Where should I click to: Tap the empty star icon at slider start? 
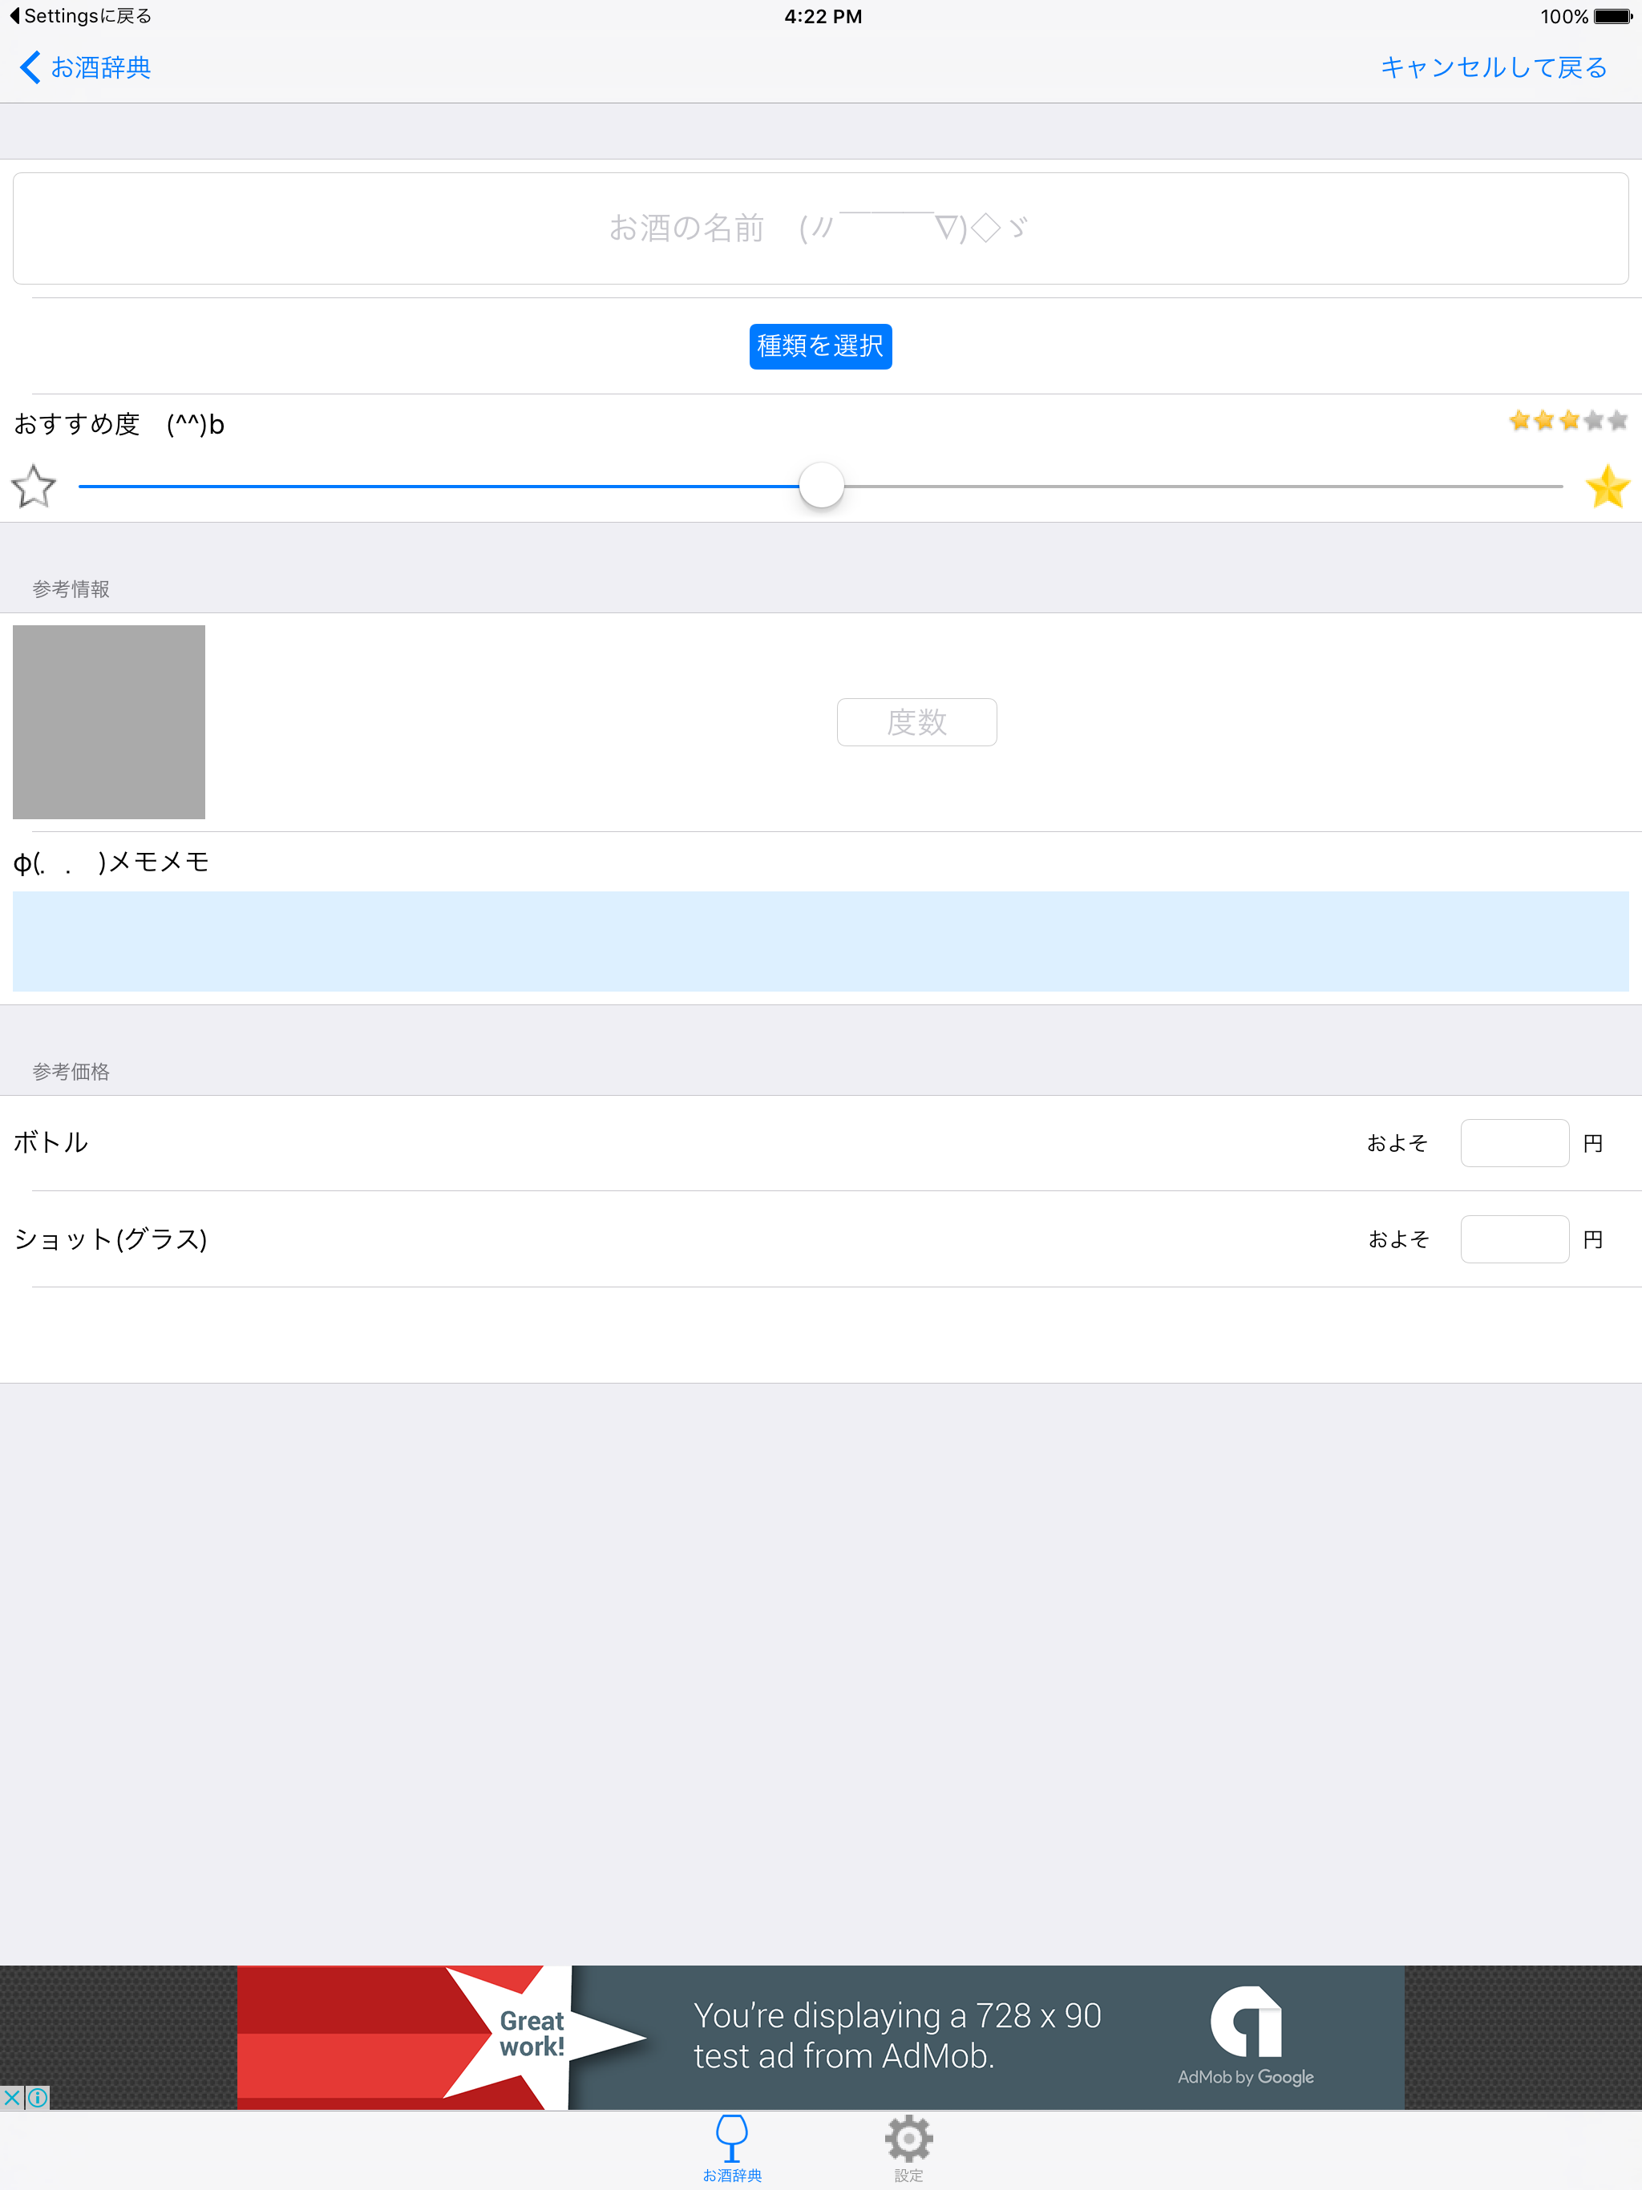pos(34,486)
